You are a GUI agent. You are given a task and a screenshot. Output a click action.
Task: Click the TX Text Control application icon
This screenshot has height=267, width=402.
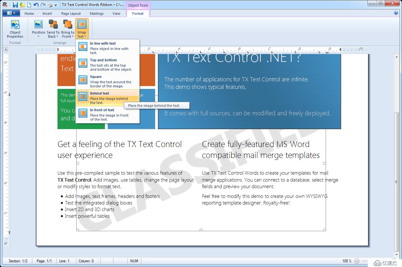5,4
